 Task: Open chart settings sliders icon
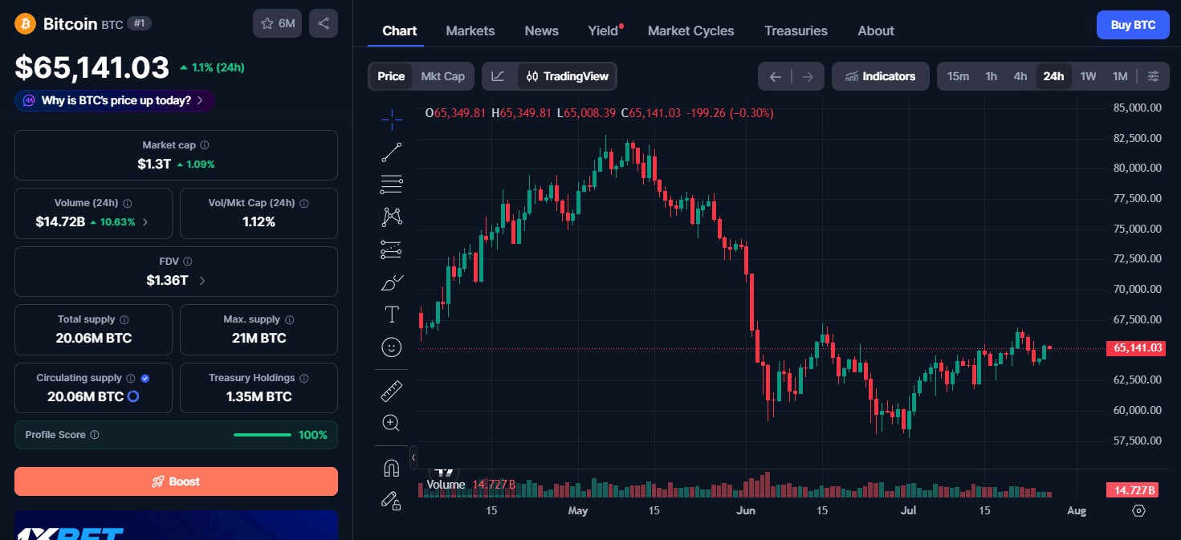[1154, 76]
